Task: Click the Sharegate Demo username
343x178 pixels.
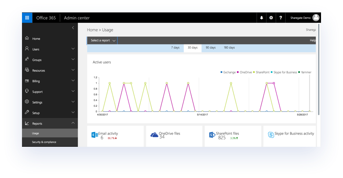Action: pos(300,18)
